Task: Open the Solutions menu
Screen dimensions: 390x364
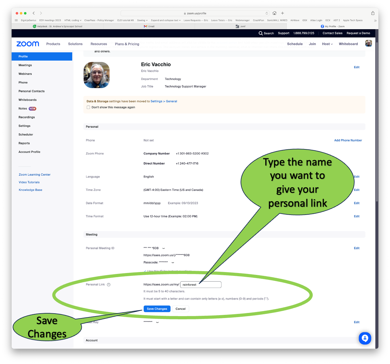Action: pos(75,44)
